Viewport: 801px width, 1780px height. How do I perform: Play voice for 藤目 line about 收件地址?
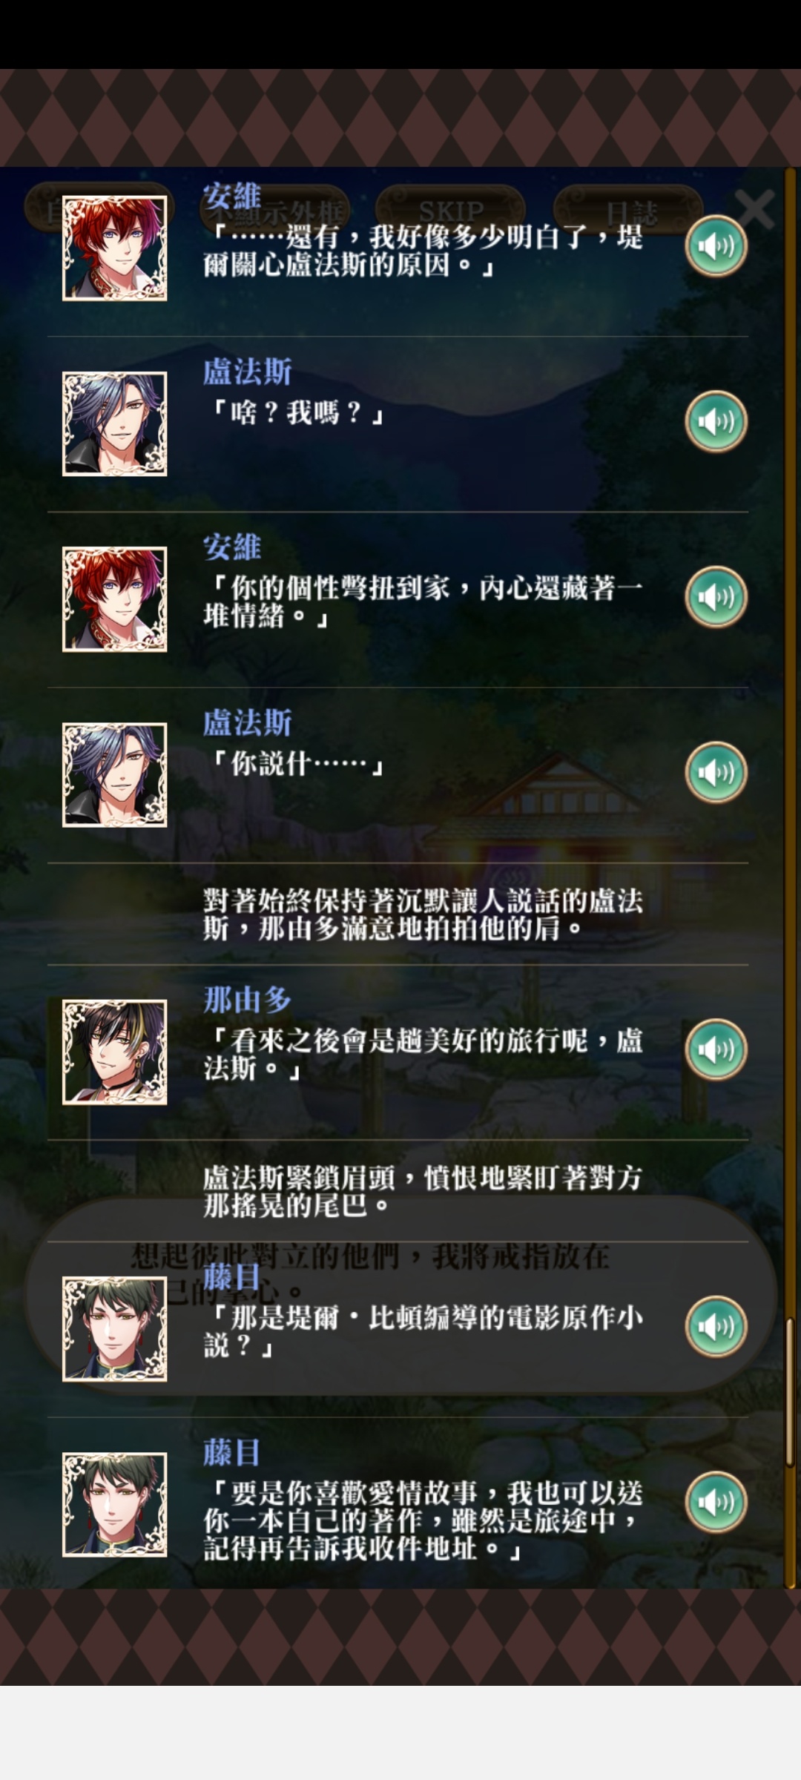(716, 1502)
